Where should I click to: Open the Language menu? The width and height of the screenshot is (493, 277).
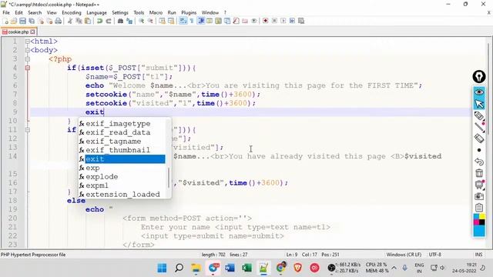pyautogui.click(x=96, y=12)
